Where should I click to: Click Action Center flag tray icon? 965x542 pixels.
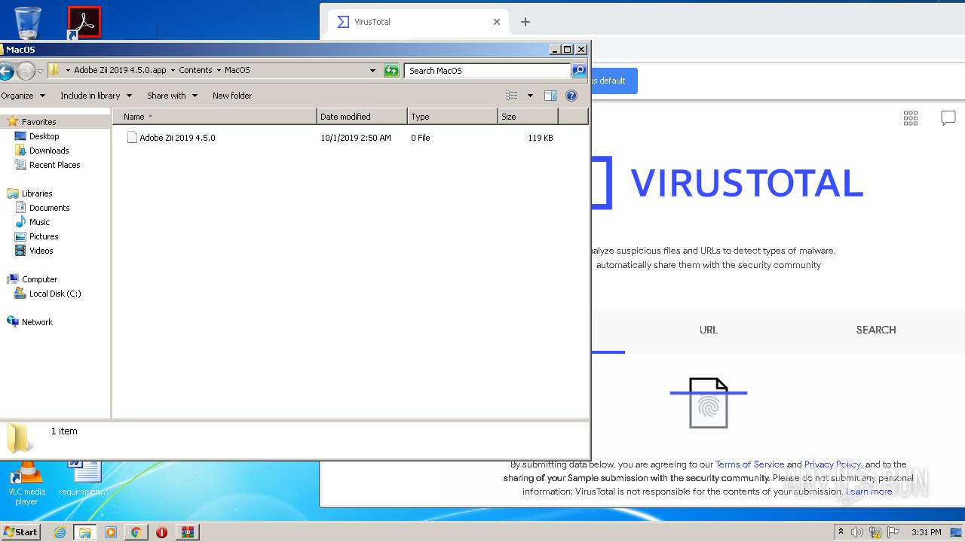(x=893, y=532)
